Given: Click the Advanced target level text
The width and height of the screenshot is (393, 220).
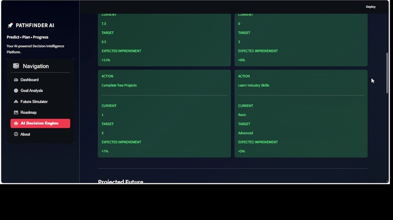Looking at the screenshot, I should point(245,133).
